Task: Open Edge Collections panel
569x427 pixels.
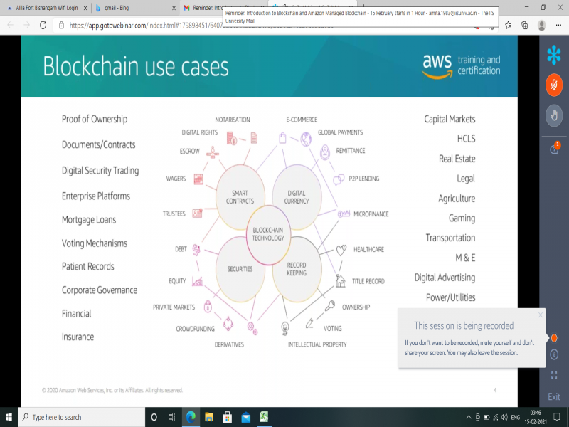Action: [524, 25]
